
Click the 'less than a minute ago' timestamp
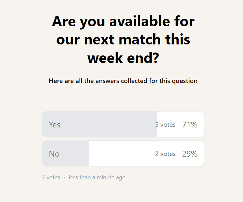tap(97, 177)
